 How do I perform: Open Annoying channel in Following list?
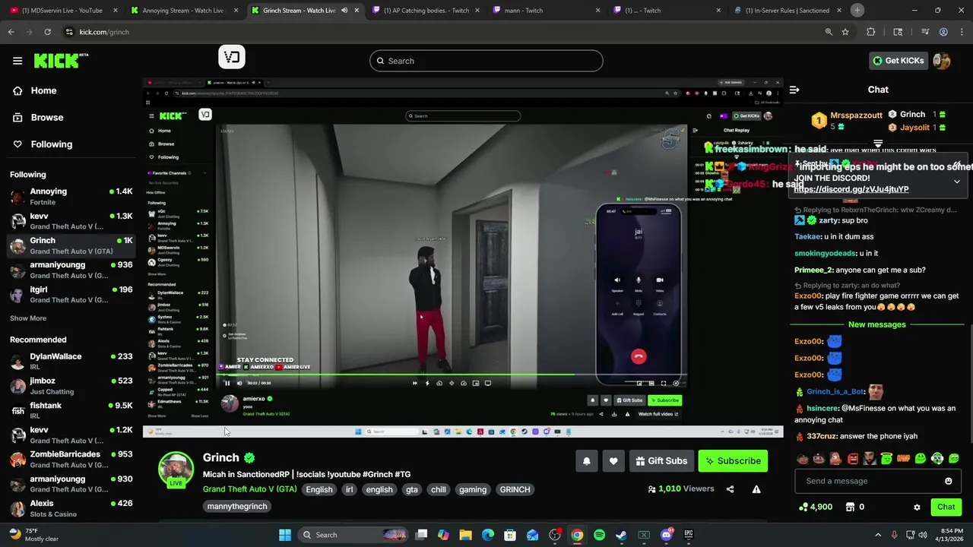(x=71, y=197)
